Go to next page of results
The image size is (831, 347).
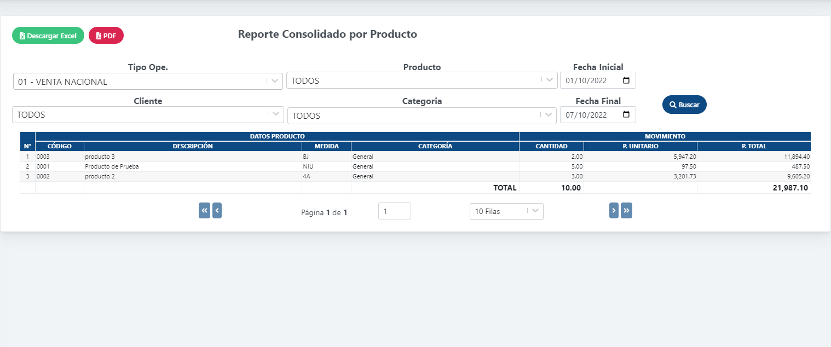[x=614, y=211]
